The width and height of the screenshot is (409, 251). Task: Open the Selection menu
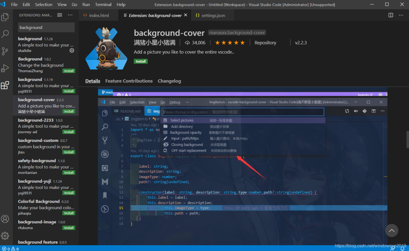pos(44,5)
